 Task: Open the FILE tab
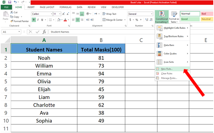6,7
